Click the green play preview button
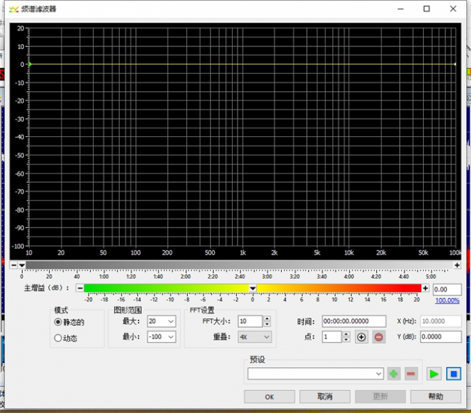Image resolution: width=471 pixels, height=413 pixels. click(434, 374)
